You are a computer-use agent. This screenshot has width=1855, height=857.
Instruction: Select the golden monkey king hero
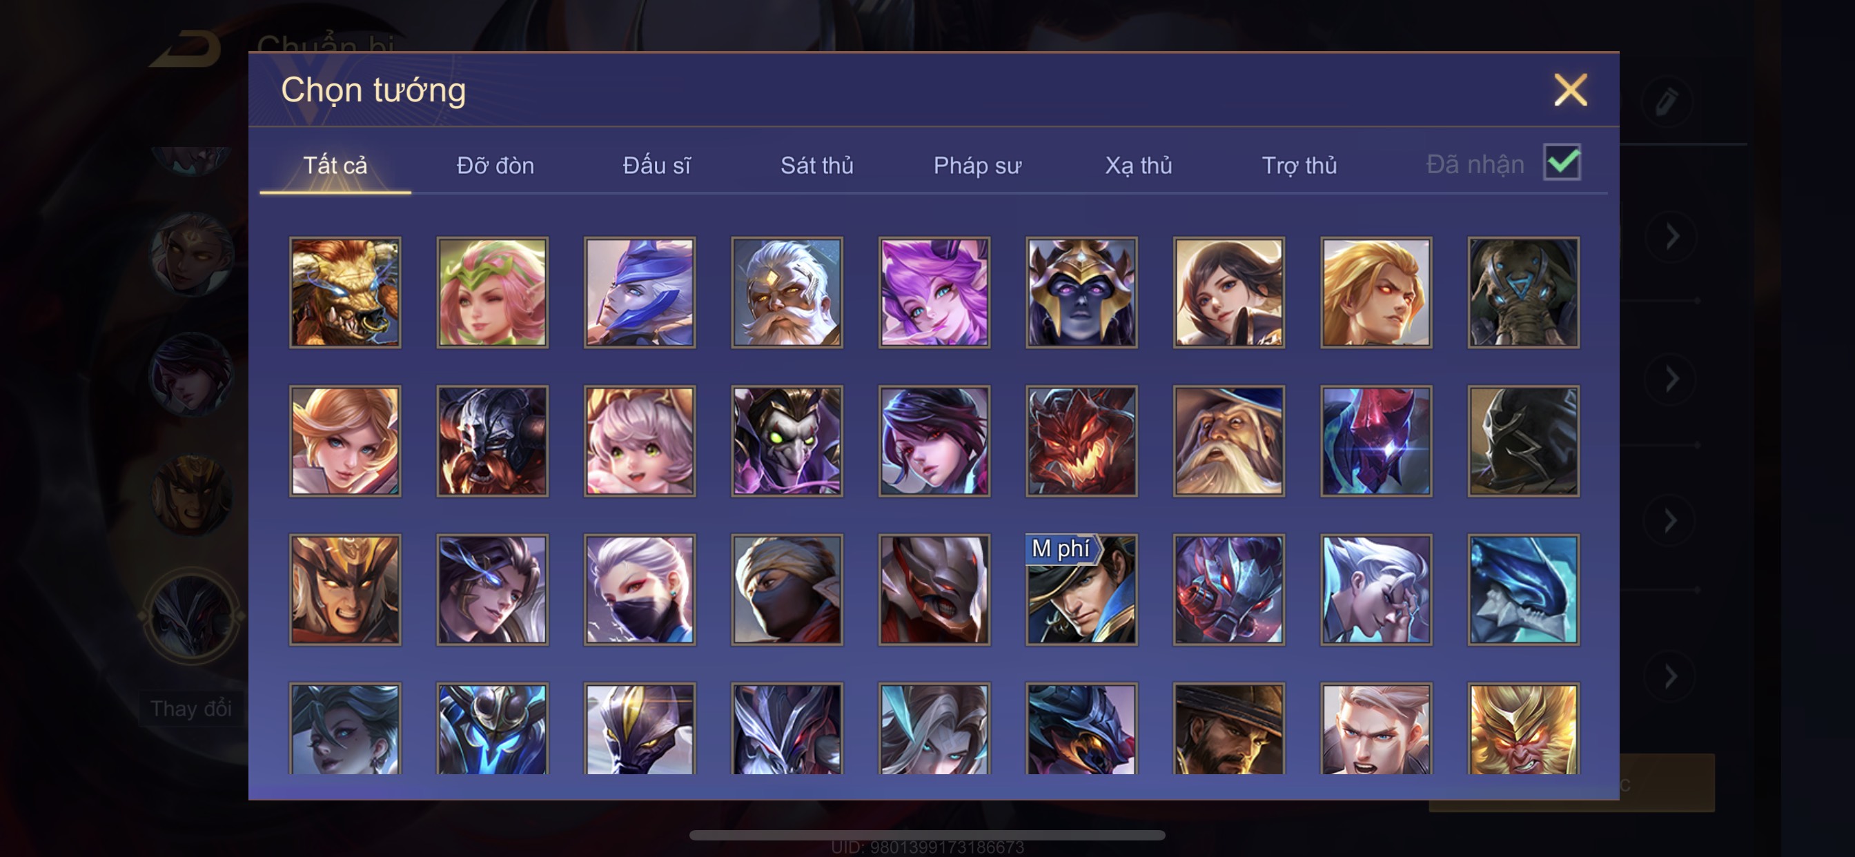pyautogui.click(x=1523, y=729)
